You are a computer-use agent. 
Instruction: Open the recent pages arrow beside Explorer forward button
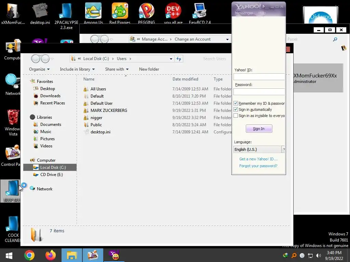(52, 59)
